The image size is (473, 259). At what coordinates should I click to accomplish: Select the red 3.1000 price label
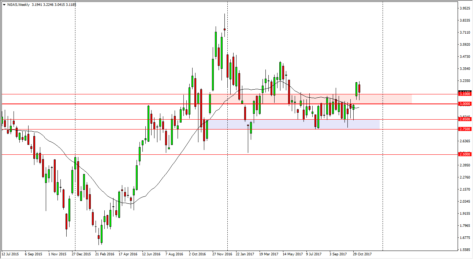pyautogui.click(x=464, y=94)
